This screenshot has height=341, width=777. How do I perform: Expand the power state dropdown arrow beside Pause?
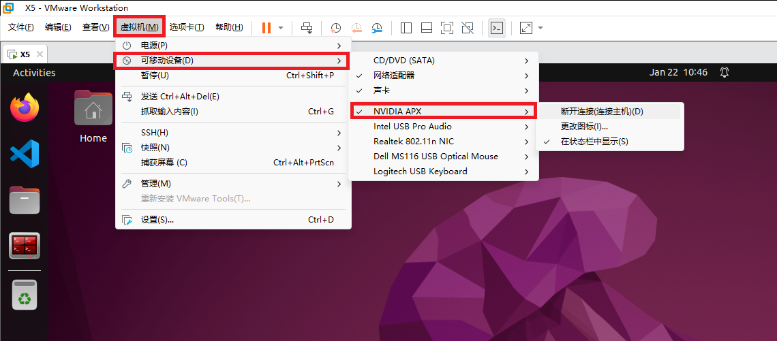[x=281, y=28]
